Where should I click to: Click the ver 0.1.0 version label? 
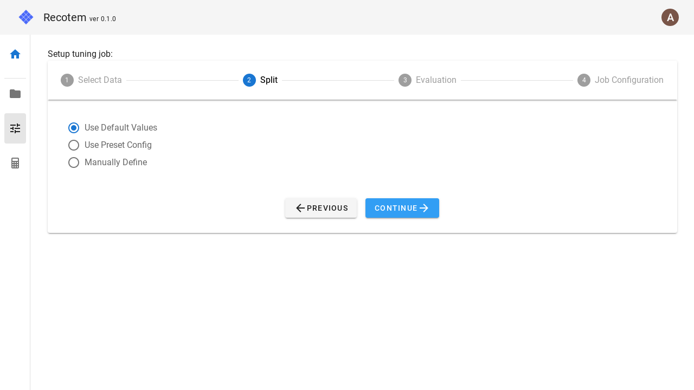[103, 19]
